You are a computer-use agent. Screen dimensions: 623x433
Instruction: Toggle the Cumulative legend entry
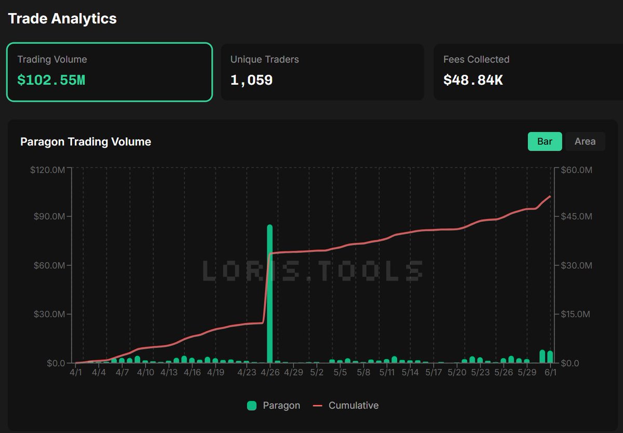point(346,405)
